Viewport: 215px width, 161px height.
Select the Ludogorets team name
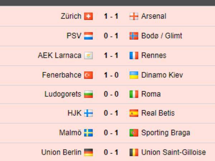click(x=63, y=94)
